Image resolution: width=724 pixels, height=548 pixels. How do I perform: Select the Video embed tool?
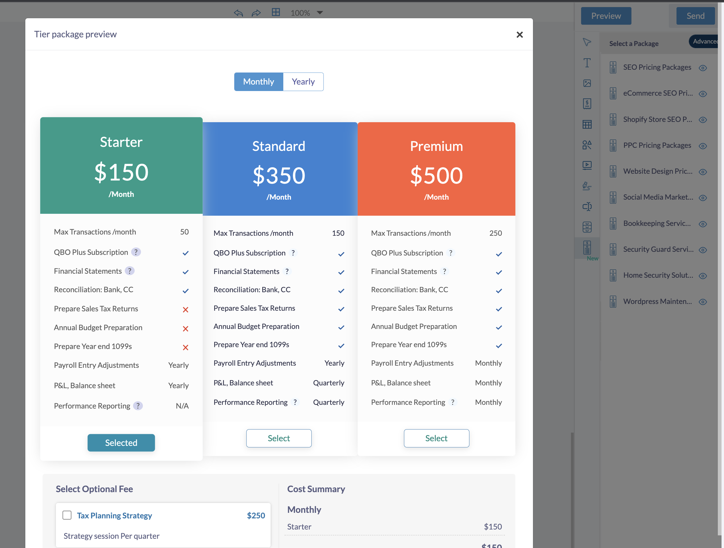tap(587, 165)
